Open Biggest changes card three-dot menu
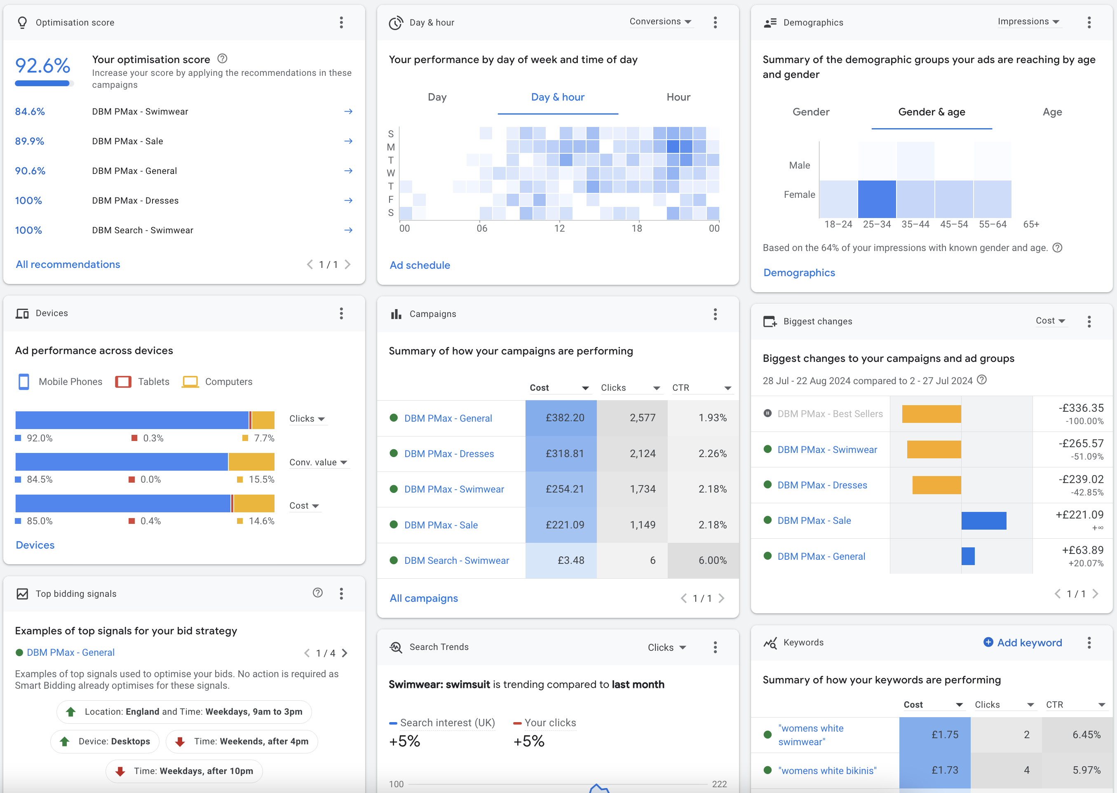The width and height of the screenshot is (1117, 793). click(x=1089, y=321)
